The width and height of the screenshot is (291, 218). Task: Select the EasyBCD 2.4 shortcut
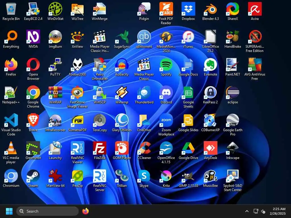33,9
